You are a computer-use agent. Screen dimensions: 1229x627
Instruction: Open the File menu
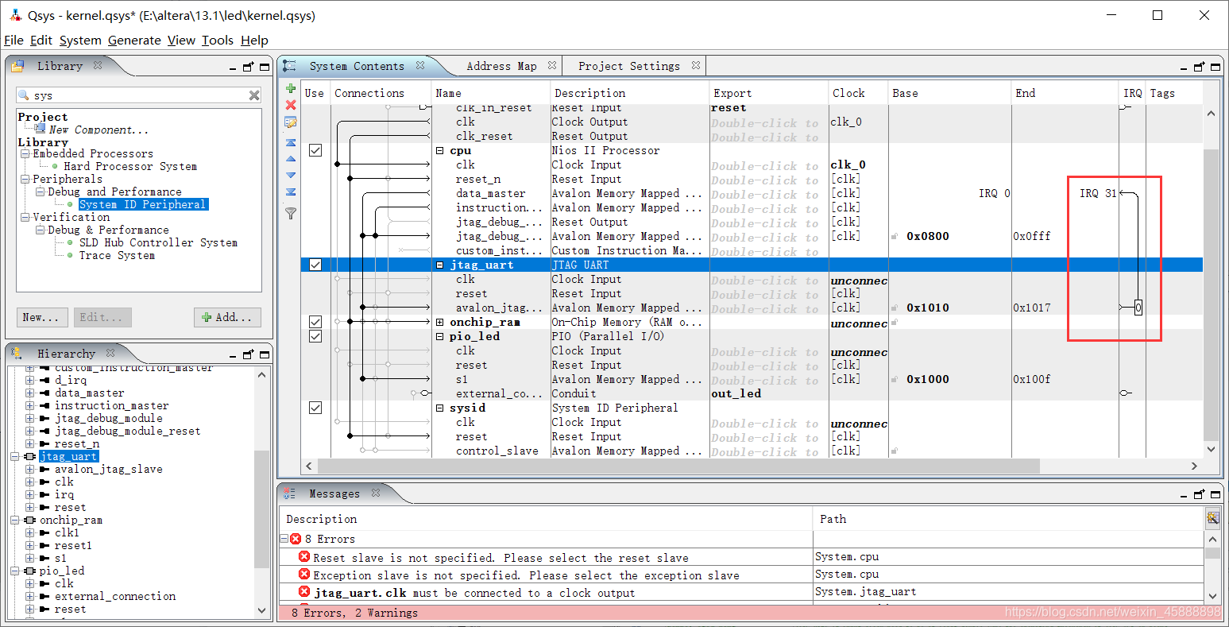click(14, 40)
